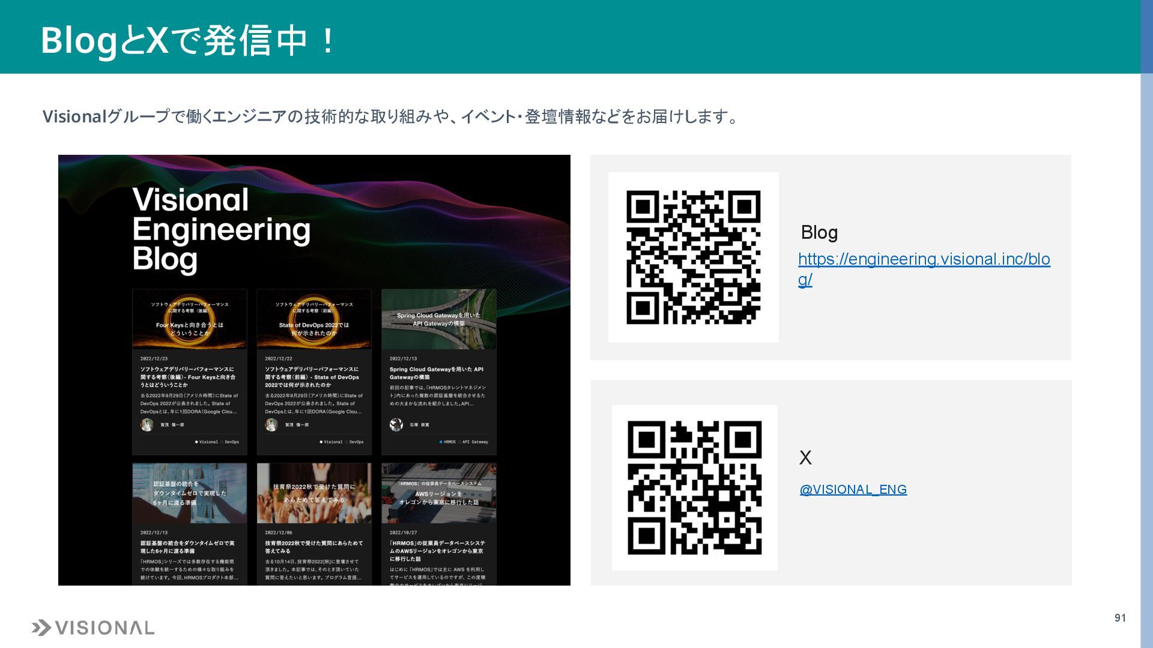Click the slide title BlogとXで発信中!

tap(188, 41)
